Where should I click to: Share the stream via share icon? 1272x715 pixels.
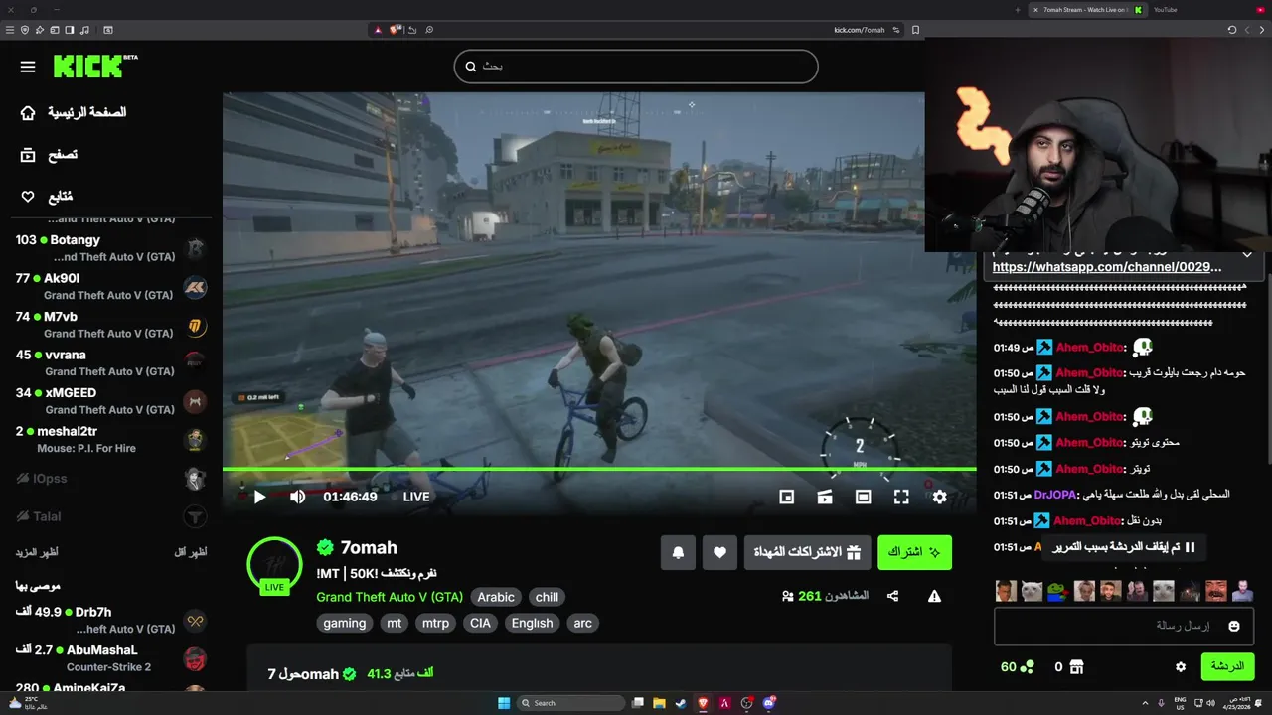click(x=892, y=596)
